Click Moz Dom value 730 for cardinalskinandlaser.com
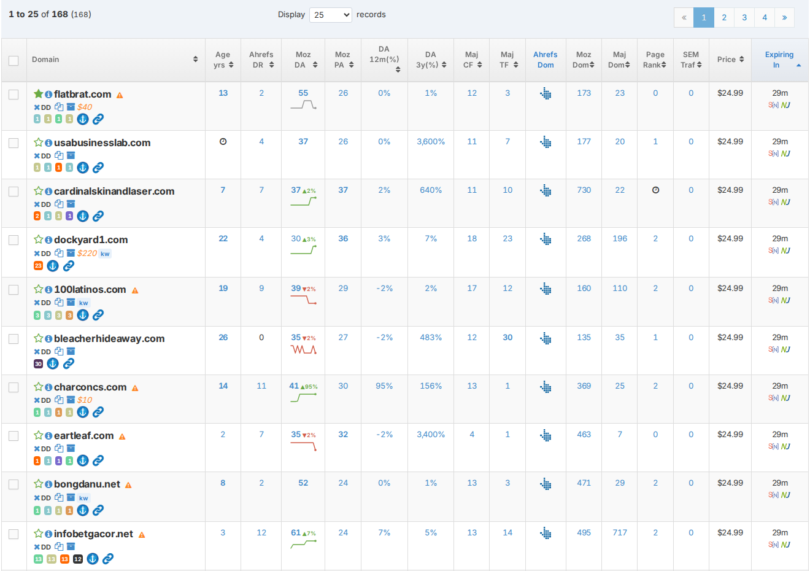 584,190
